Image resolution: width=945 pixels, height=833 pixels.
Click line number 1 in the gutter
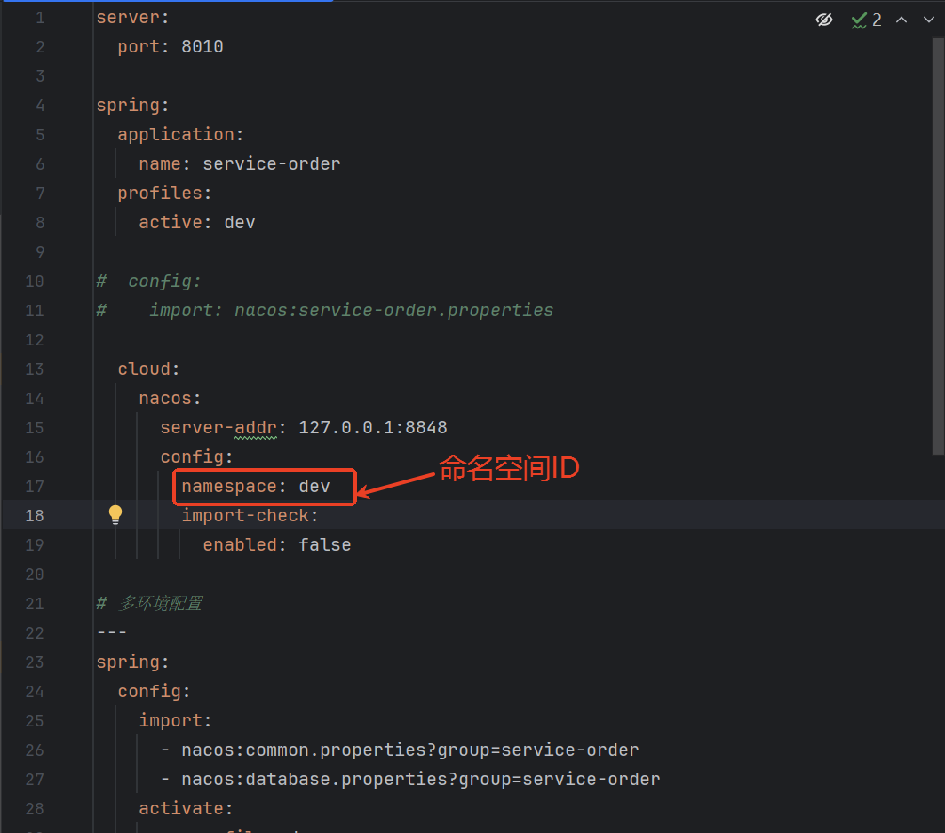tap(40, 18)
